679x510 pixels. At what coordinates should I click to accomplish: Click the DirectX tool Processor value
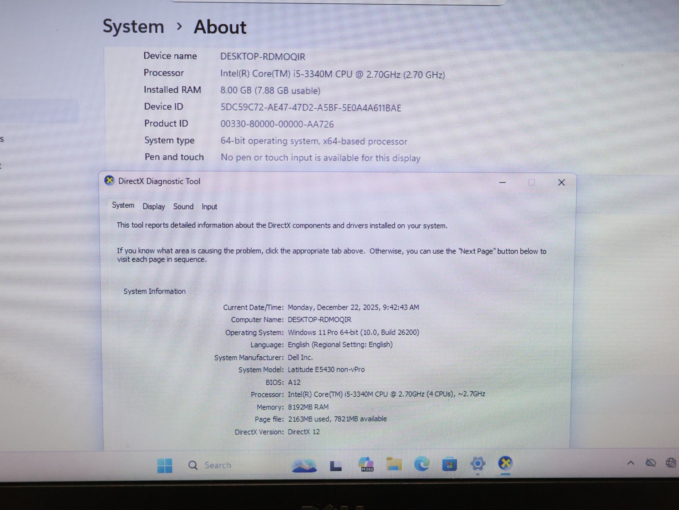click(x=386, y=394)
